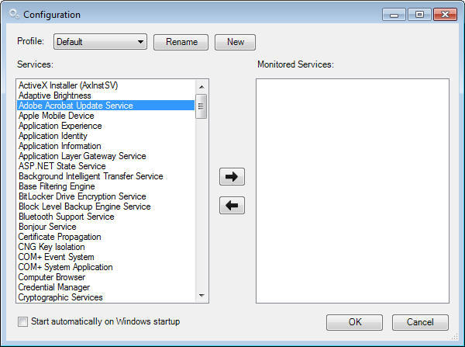Confirm with the OK button

[354, 322]
